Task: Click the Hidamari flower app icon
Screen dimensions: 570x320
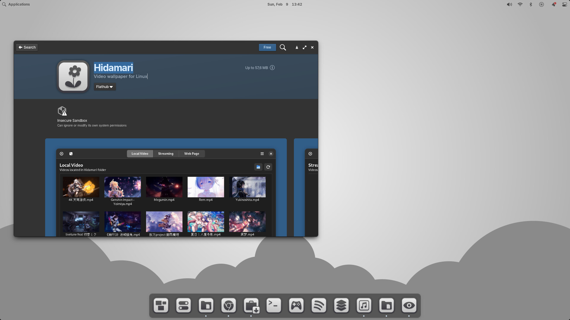Action: pos(73,77)
